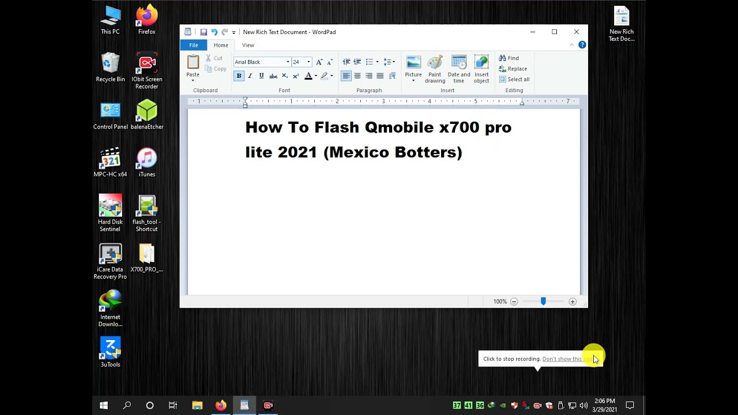Copy the selected text
The width and height of the screenshot is (738, 415).
coord(215,69)
